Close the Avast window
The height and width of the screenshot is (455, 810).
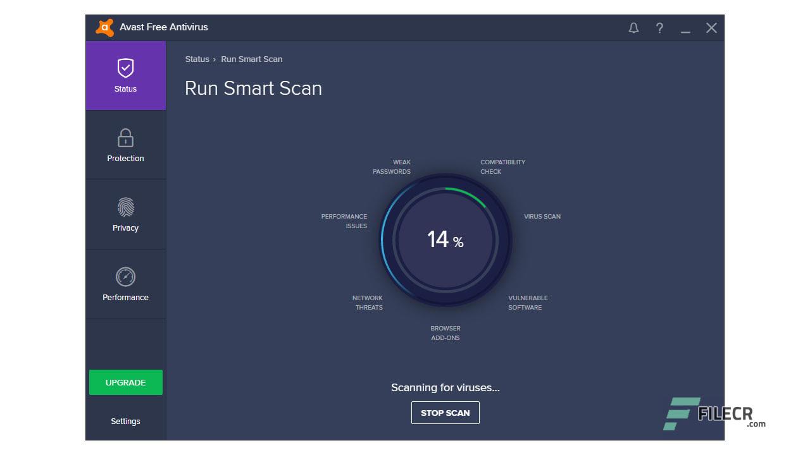coord(711,28)
